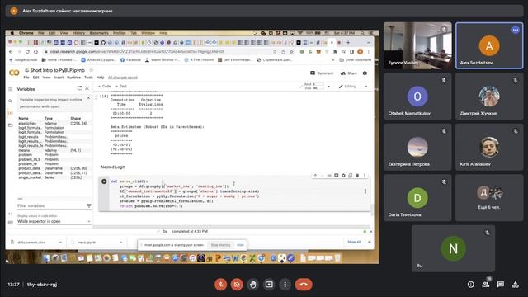Add a new Text cell
The image size is (528, 297).
click(121, 87)
